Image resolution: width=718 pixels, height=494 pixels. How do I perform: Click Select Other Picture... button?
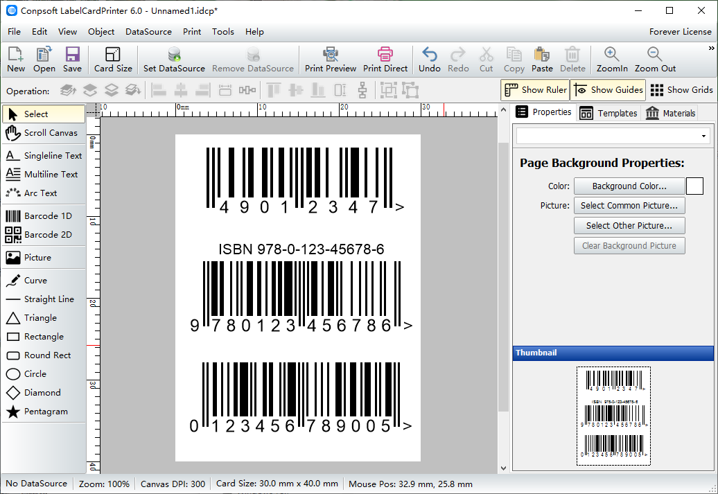[x=629, y=226]
